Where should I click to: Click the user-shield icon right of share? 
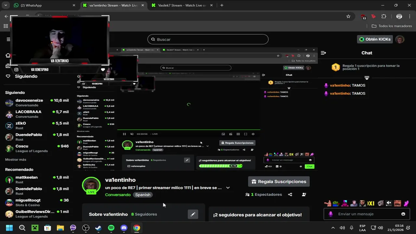(304, 194)
